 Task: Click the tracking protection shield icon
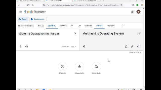[x=44, y=5]
